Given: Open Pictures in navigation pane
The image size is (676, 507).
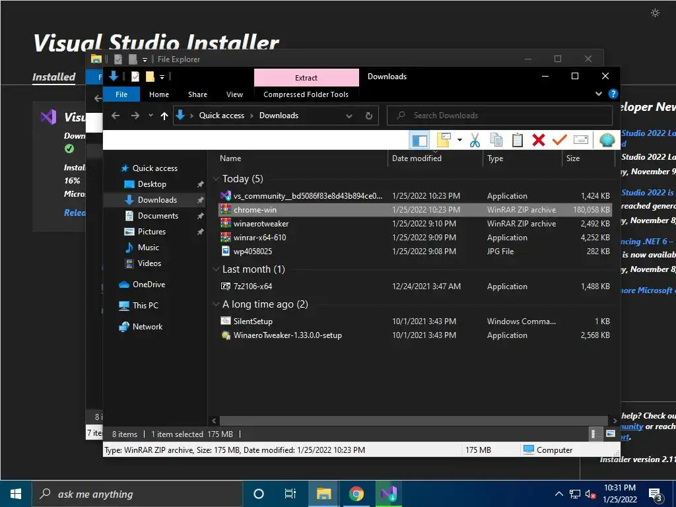Looking at the screenshot, I should 151,232.
